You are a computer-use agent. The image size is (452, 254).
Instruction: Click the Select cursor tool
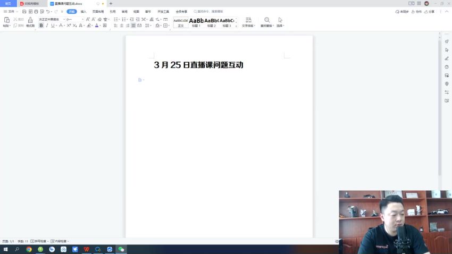(x=280, y=20)
